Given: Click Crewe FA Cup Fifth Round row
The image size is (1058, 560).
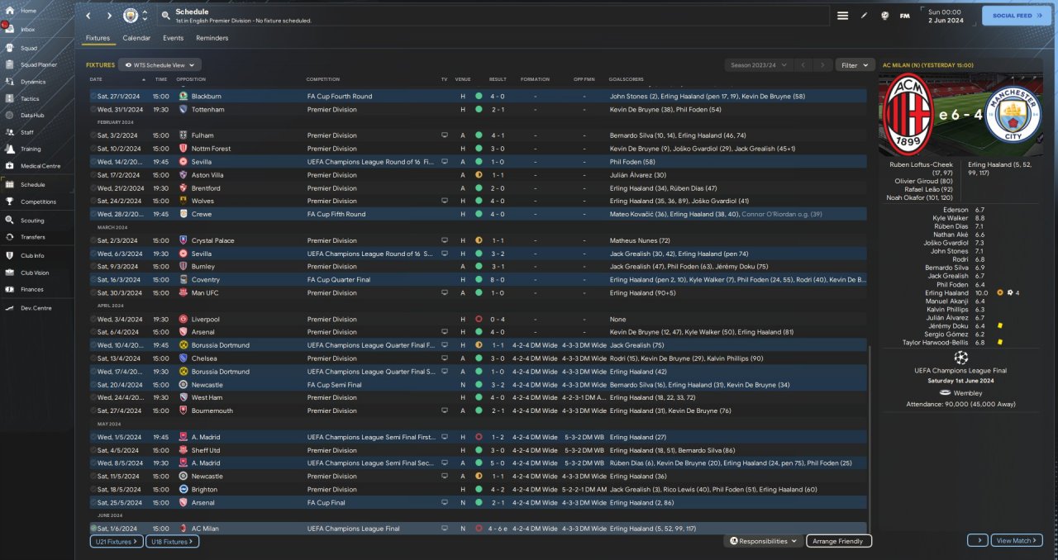Looking at the screenshot, I should (x=479, y=214).
